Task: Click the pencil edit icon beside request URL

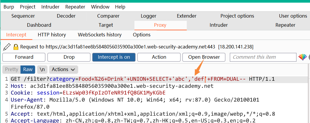Action: coord(7,47)
